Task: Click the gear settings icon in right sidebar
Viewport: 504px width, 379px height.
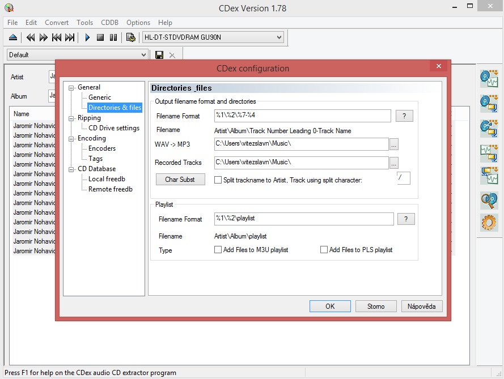Action: (x=488, y=223)
